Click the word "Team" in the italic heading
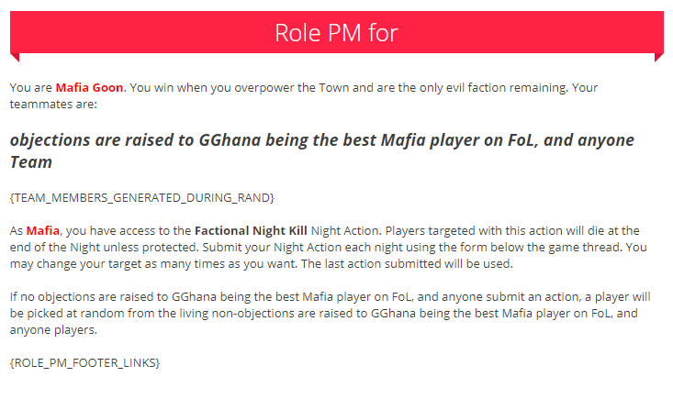The height and width of the screenshot is (399, 673). 31,162
